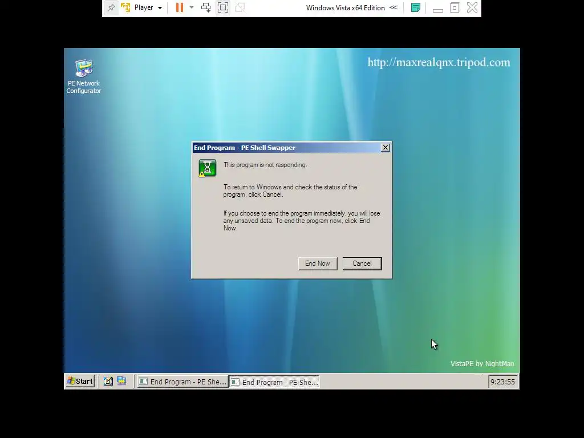Click the network quick launch icon in taskbar
The height and width of the screenshot is (438, 584).
pos(121,381)
